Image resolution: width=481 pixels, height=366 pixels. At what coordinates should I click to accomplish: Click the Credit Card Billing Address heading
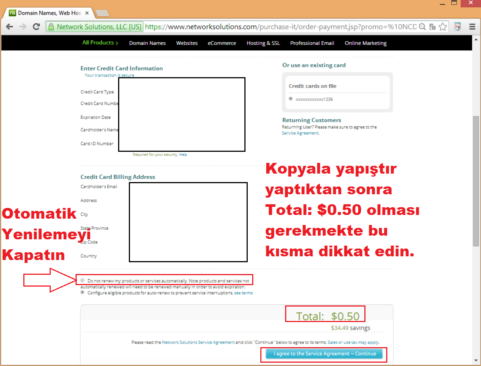(x=118, y=177)
